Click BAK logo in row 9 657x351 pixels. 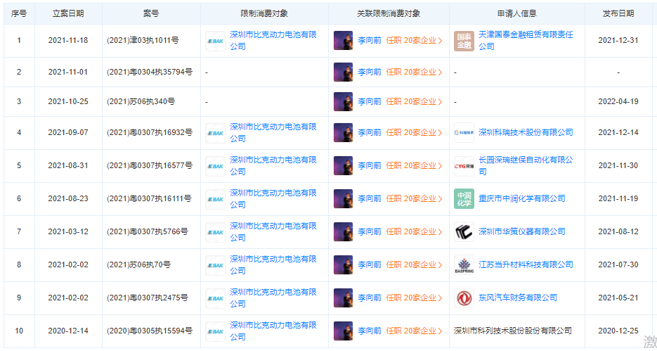pyautogui.click(x=215, y=298)
